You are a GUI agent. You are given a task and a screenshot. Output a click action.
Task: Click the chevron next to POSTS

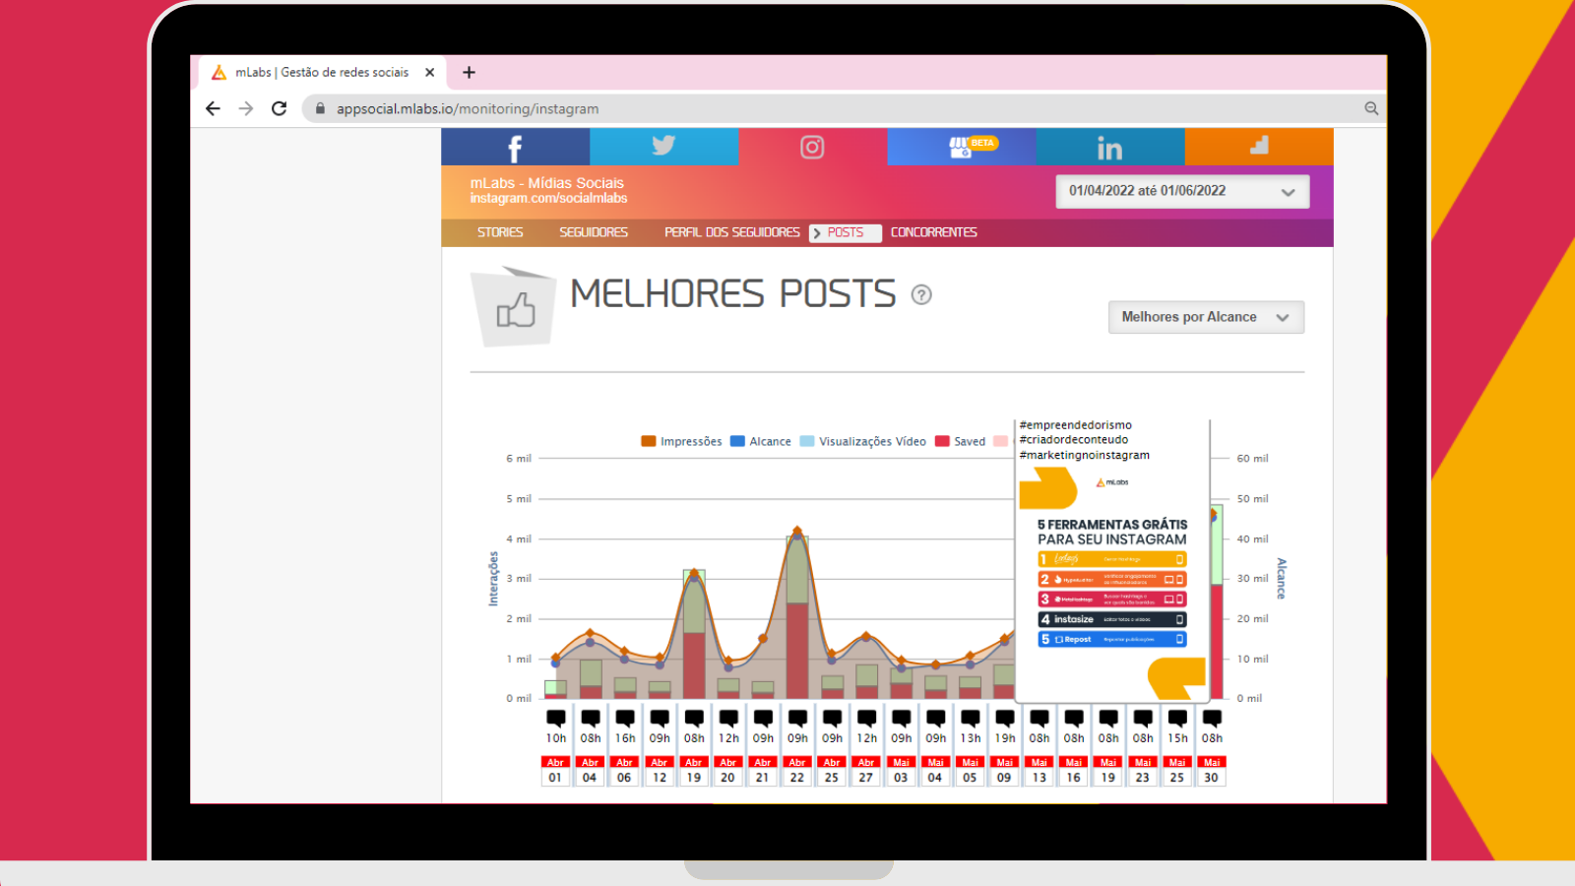pyautogui.click(x=817, y=232)
